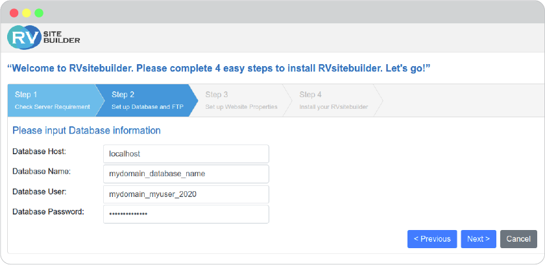Go back with the Previous button

click(432, 239)
